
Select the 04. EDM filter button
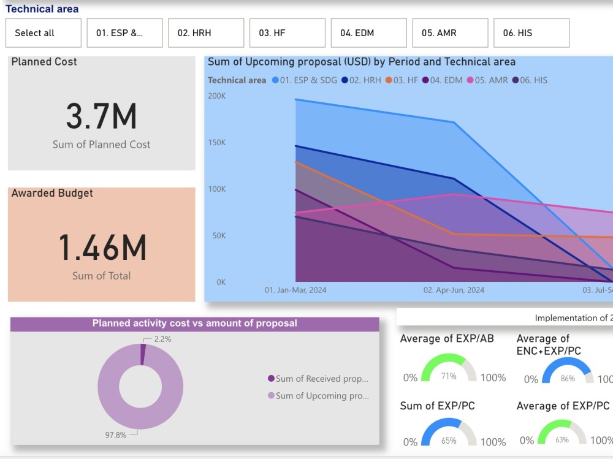point(368,32)
